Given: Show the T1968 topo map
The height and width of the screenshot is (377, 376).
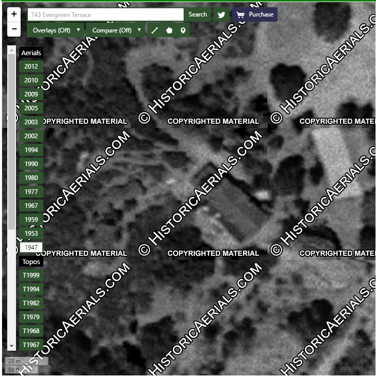Looking at the screenshot, I should pyautogui.click(x=31, y=331).
